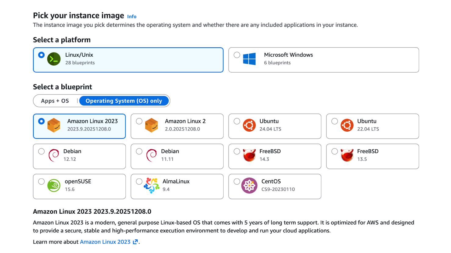Click the Ubuntu 24.04 LTS logo icon
This screenshot has width=451, height=253.
click(249, 125)
